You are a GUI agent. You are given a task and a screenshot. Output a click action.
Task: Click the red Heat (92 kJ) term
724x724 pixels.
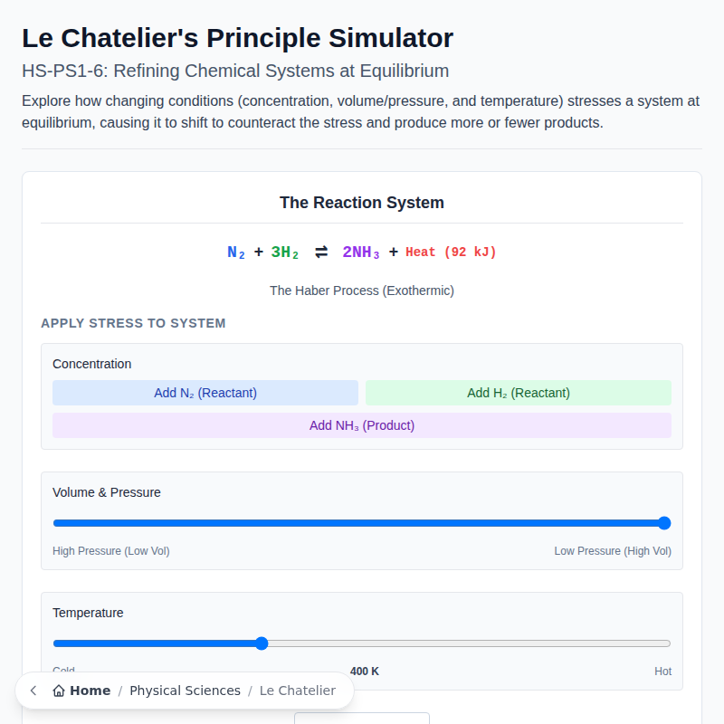(452, 252)
